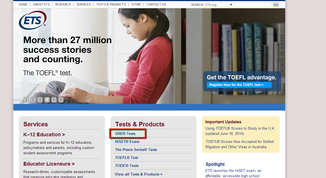Screen dimensions: 326x178
Task: Click the Important Updates heading
Action: 223,122
